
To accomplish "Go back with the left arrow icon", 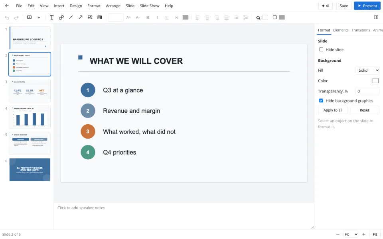I will 7,6.
